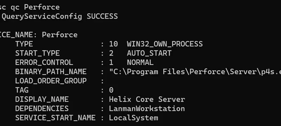Click the SERVICE_NAME Perforce value

[x=60, y=35]
